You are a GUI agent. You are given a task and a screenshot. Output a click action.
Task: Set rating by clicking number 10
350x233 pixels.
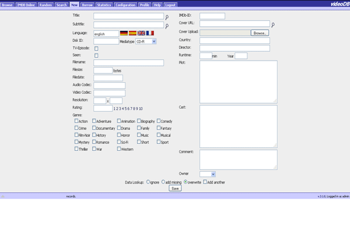pos(141,108)
